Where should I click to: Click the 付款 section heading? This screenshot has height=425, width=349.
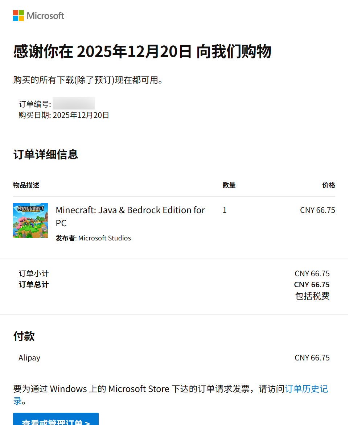[24, 336]
